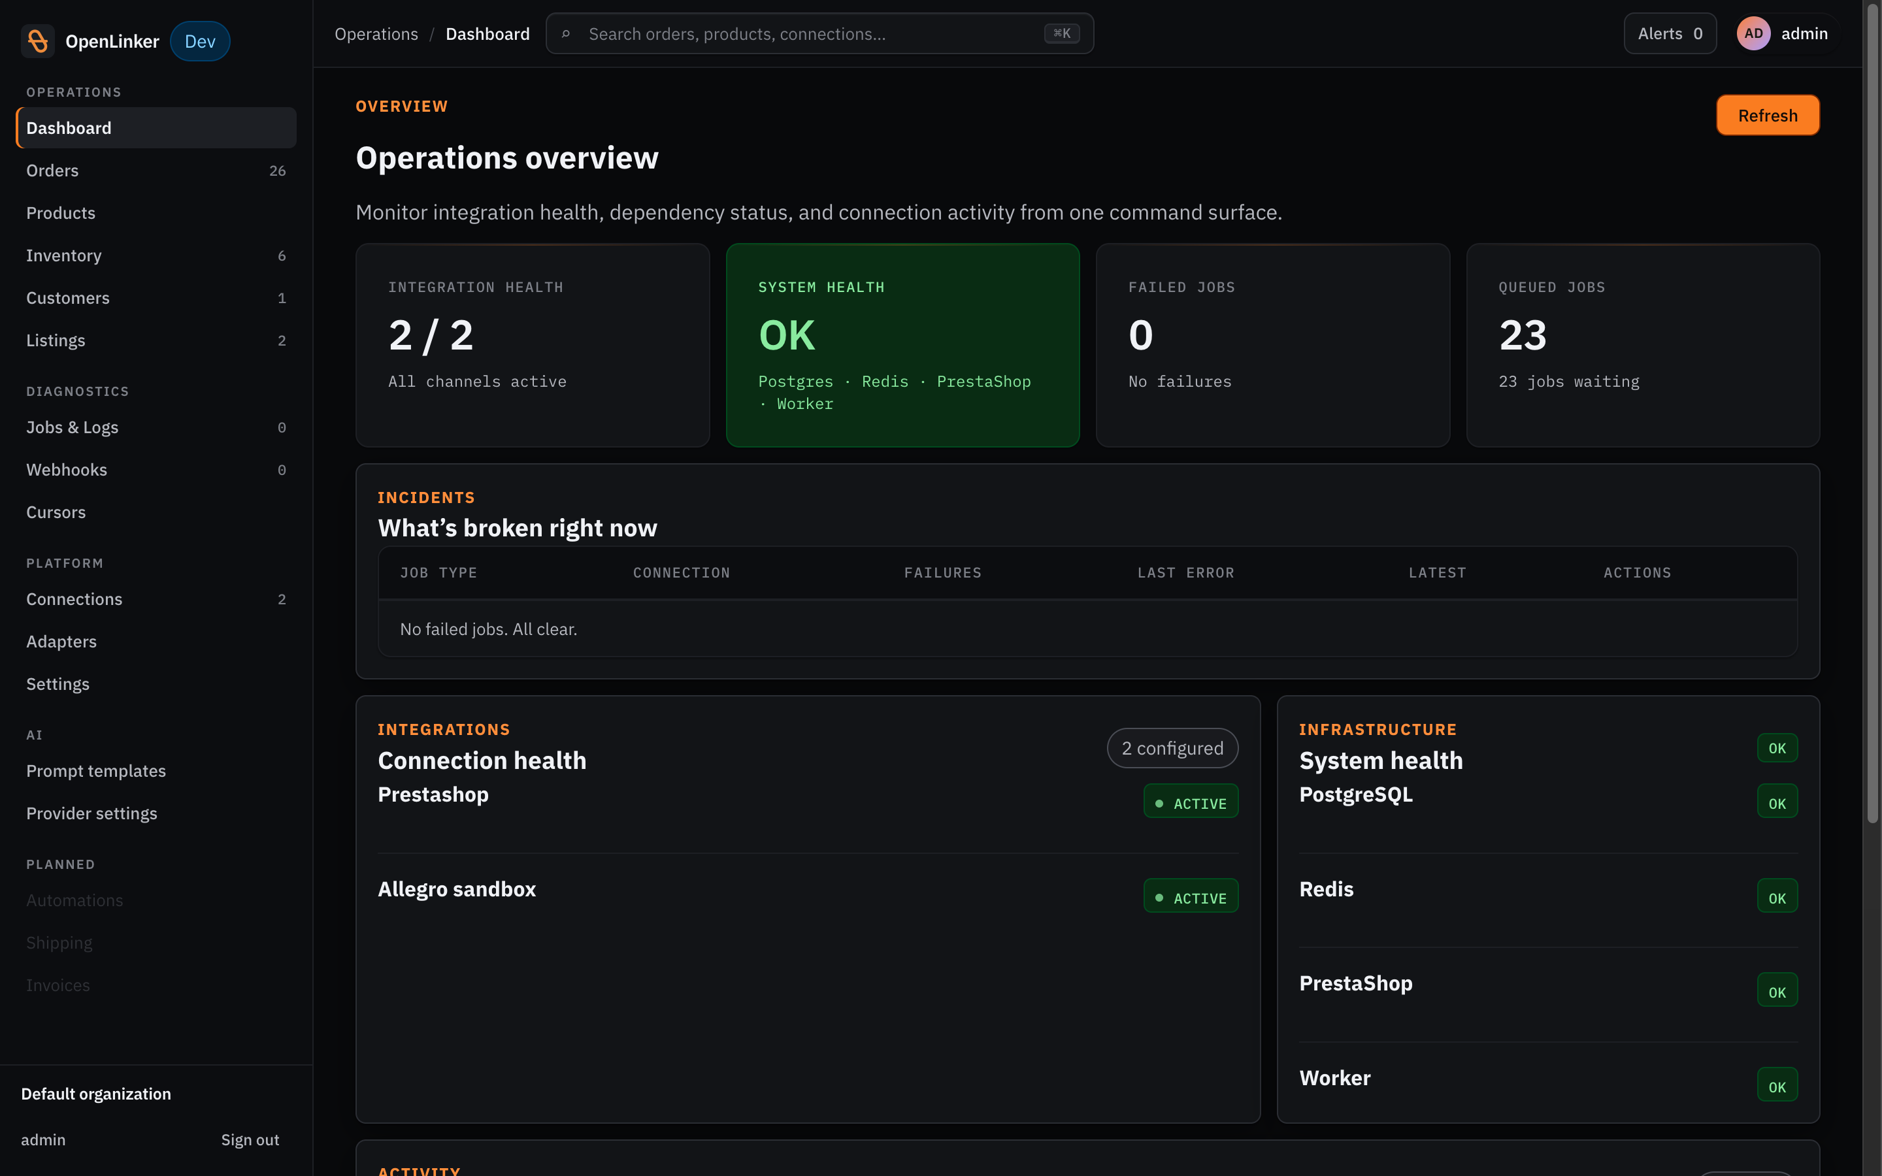
Task: Open the Dashboard sidebar item
Action: coord(156,128)
